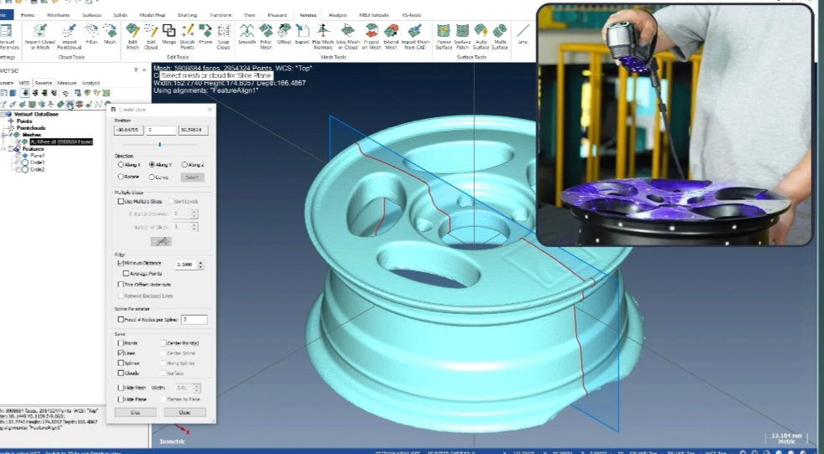Screen dimensions: 824x454
Task: Click the Close button in Create Slice
Action: pos(185,412)
